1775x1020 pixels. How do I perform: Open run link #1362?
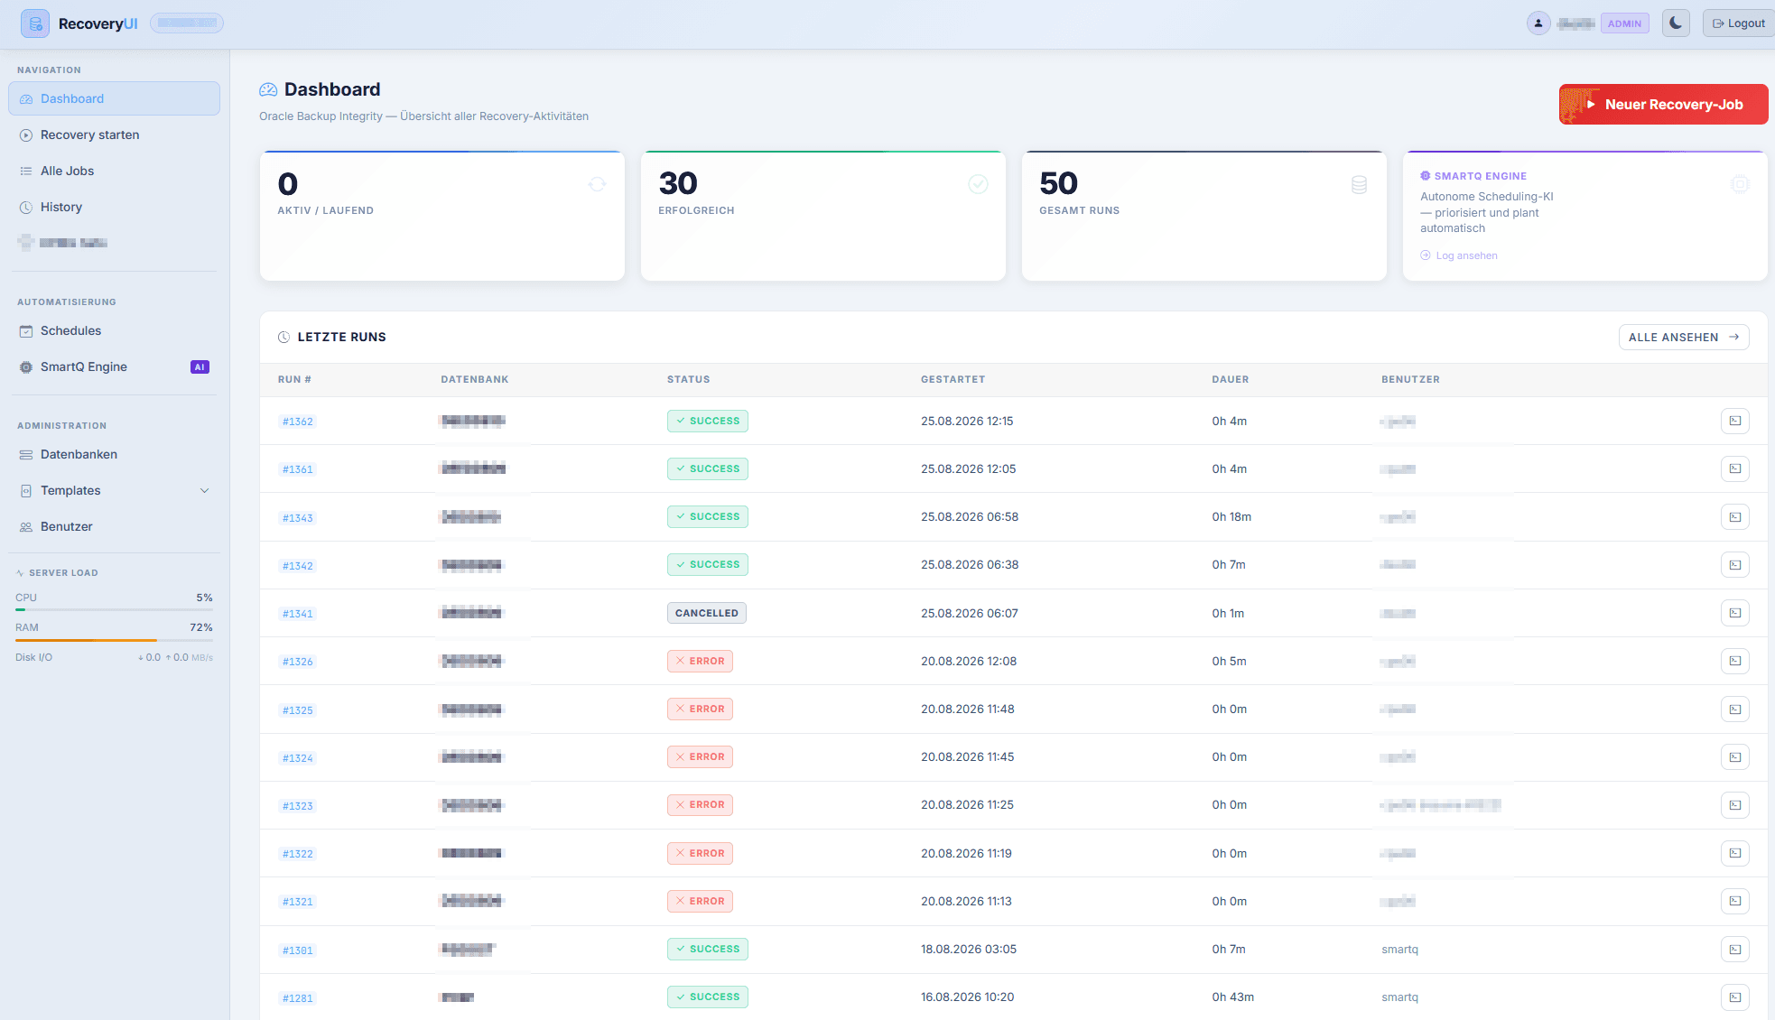tap(297, 422)
